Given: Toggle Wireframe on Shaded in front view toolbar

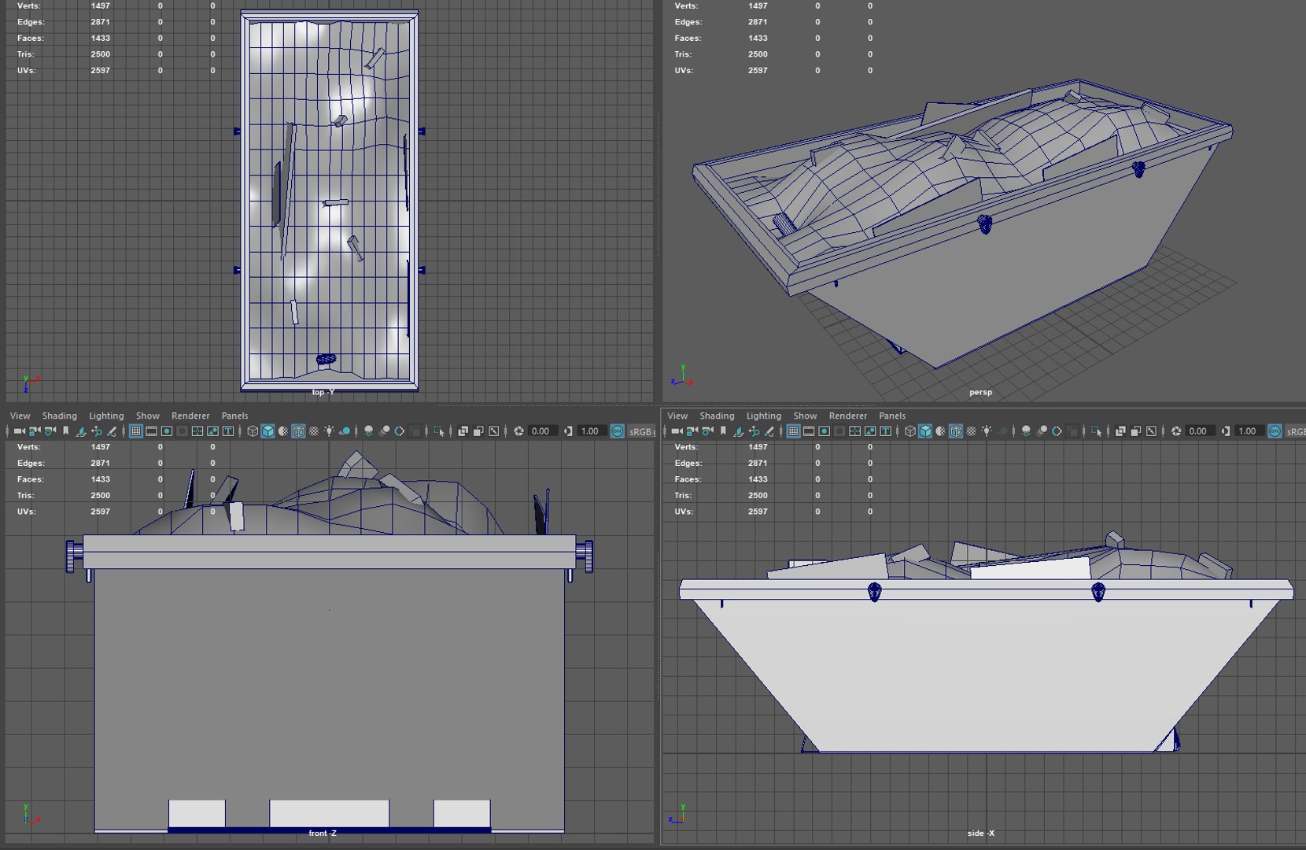Looking at the screenshot, I should (x=298, y=431).
